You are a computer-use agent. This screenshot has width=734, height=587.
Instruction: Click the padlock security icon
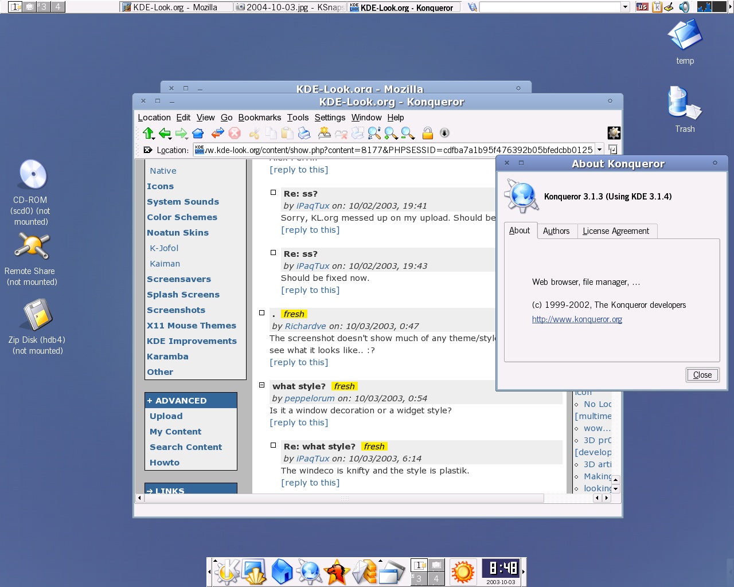(x=427, y=134)
